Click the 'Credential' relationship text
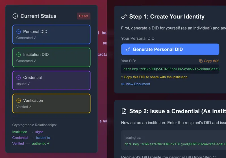Screen dimensions: 226x158 [20, 138]
